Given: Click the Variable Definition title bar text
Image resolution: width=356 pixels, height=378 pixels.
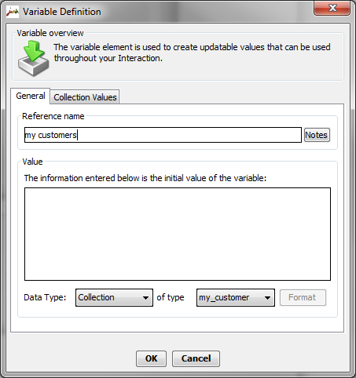Looking at the screenshot, I should [62, 12].
